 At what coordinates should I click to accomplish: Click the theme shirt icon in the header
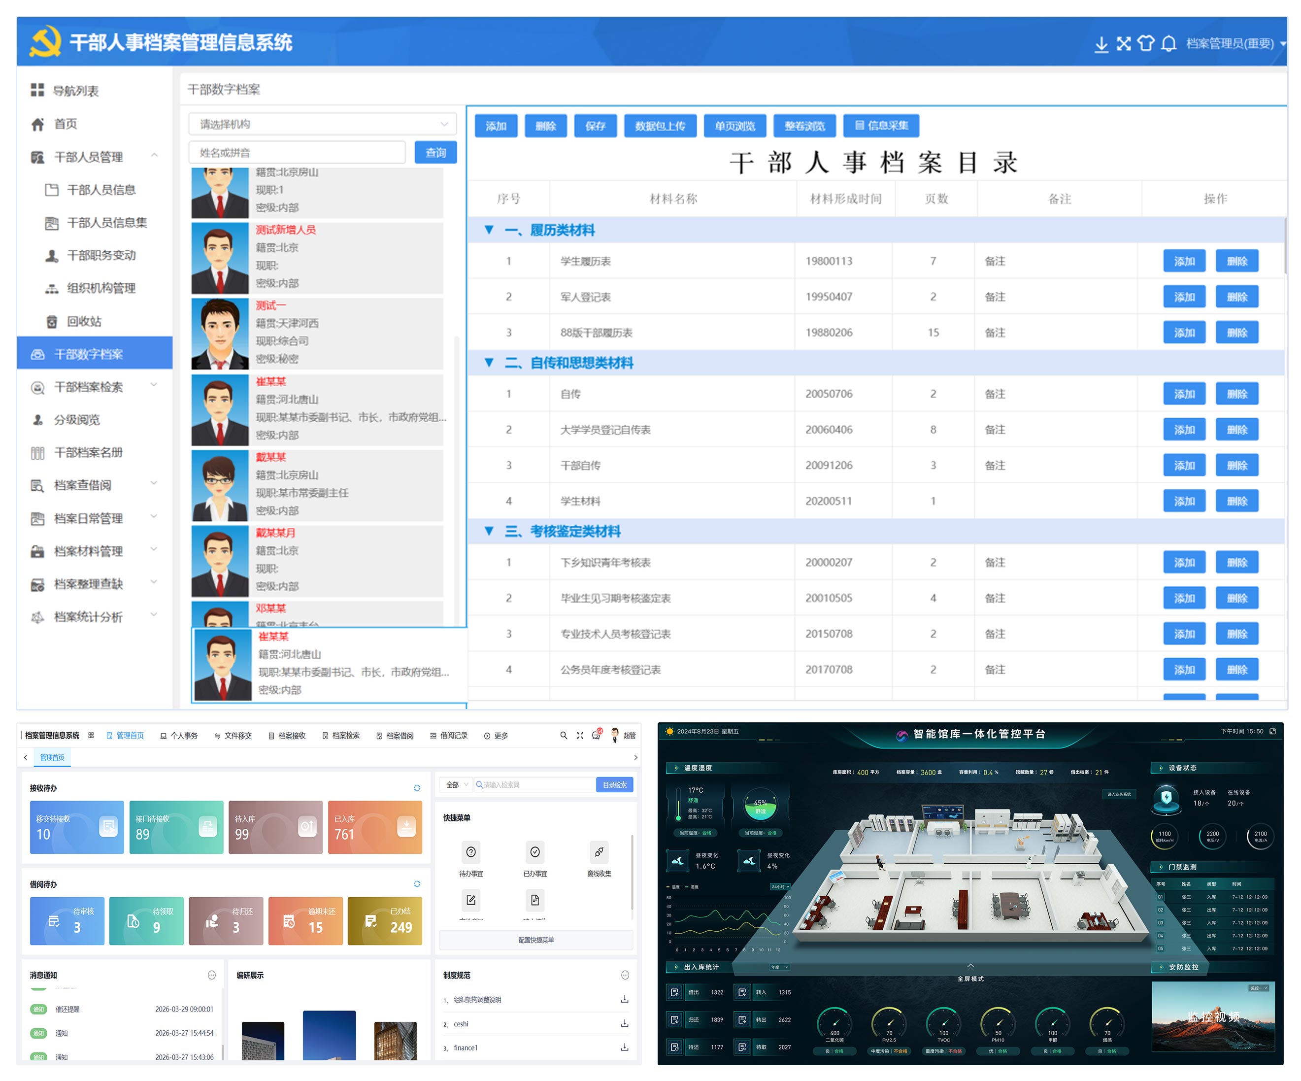point(1145,43)
